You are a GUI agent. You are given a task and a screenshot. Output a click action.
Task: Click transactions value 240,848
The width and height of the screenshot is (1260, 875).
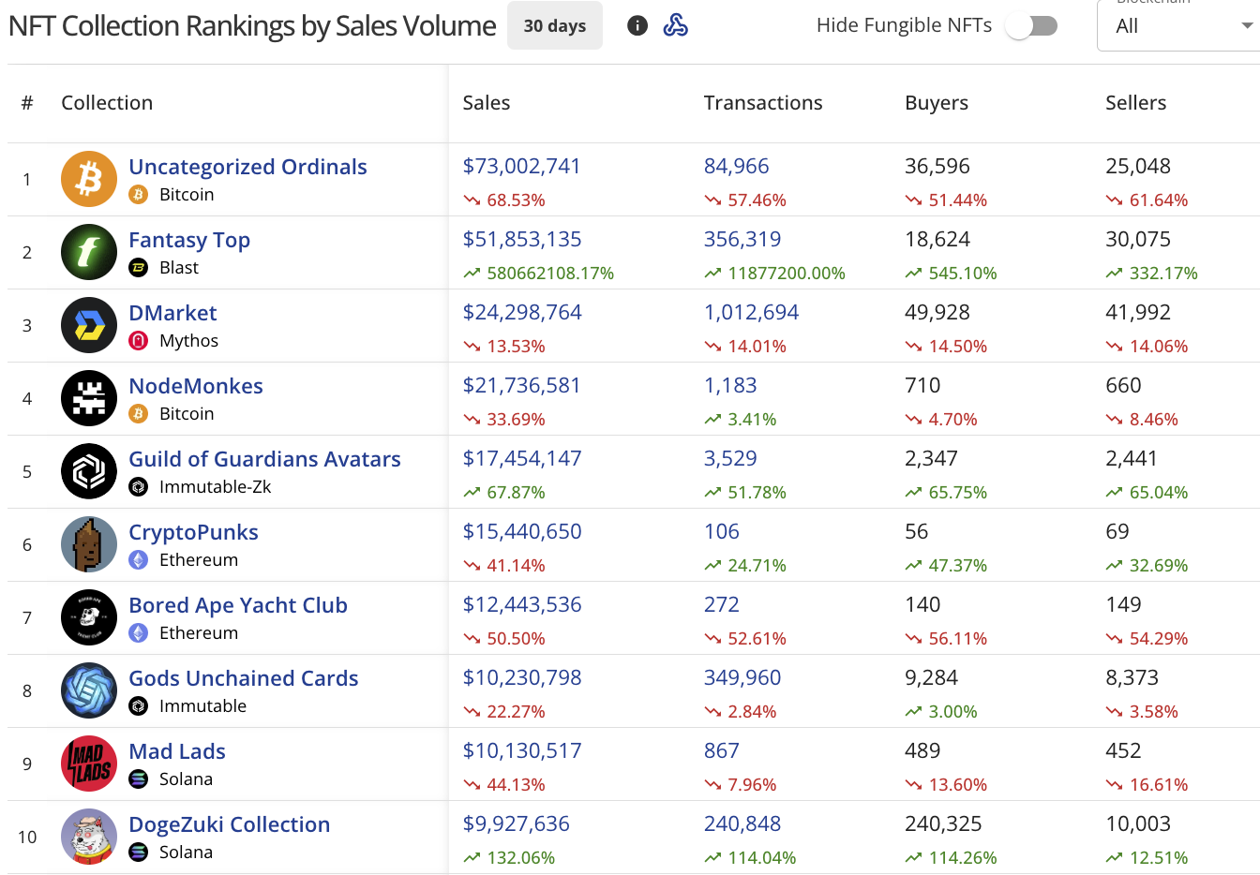(x=742, y=823)
